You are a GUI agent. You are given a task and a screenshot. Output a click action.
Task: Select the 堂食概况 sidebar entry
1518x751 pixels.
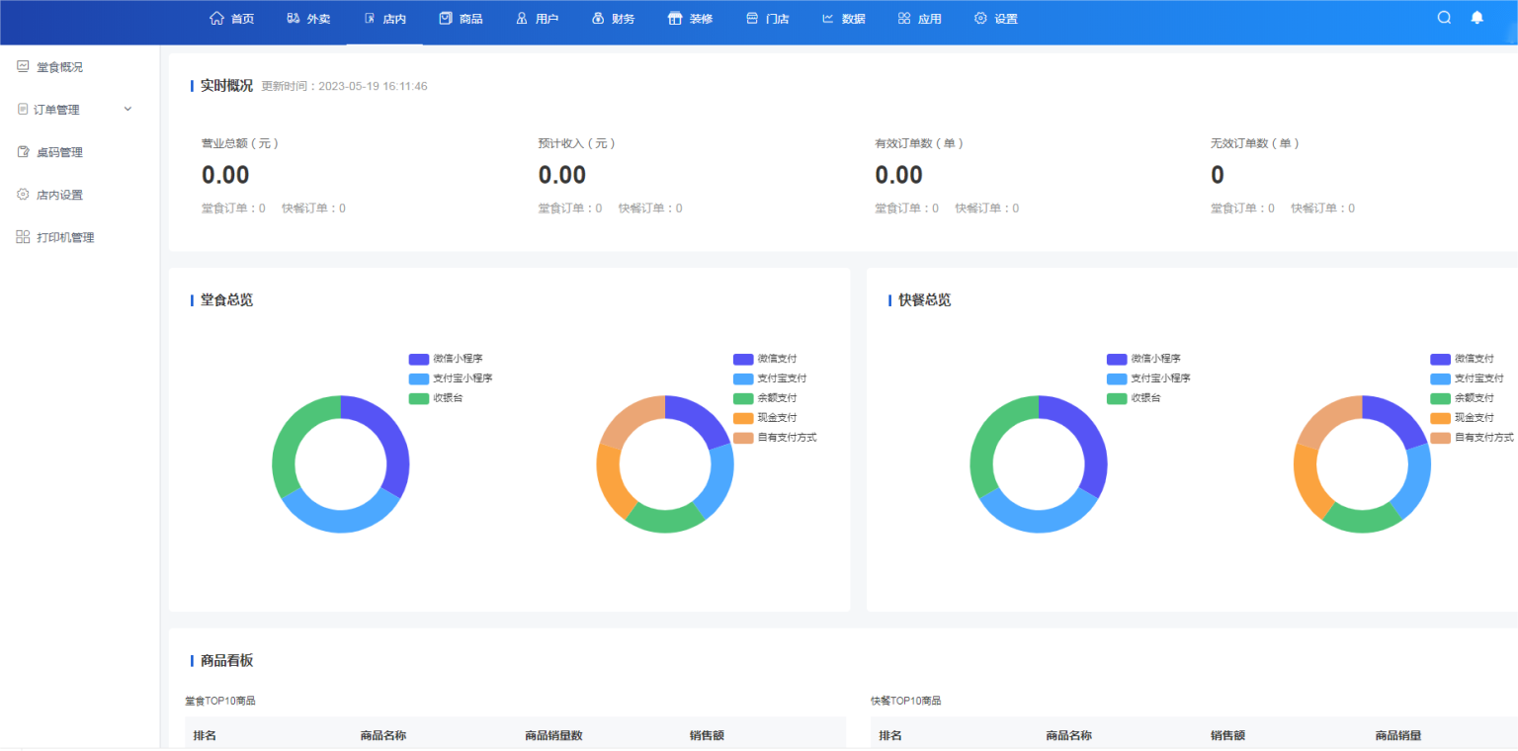pos(59,66)
